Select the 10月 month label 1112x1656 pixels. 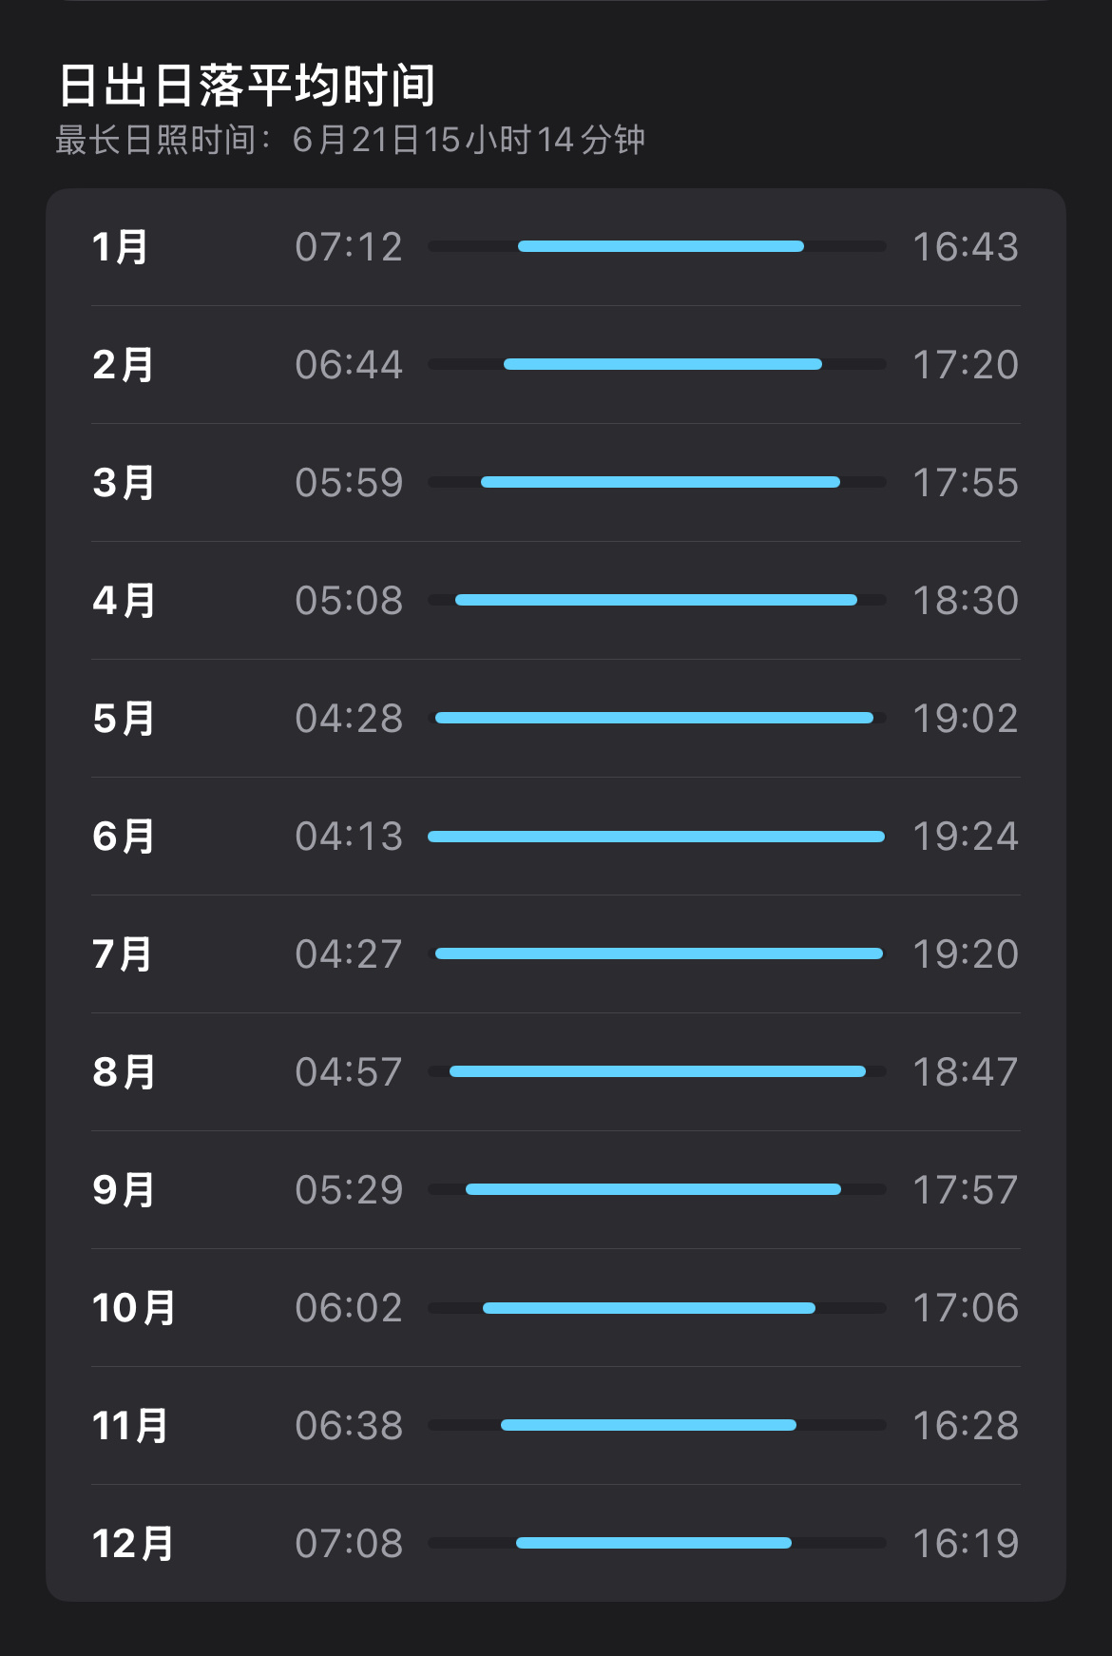point(134,1308)
